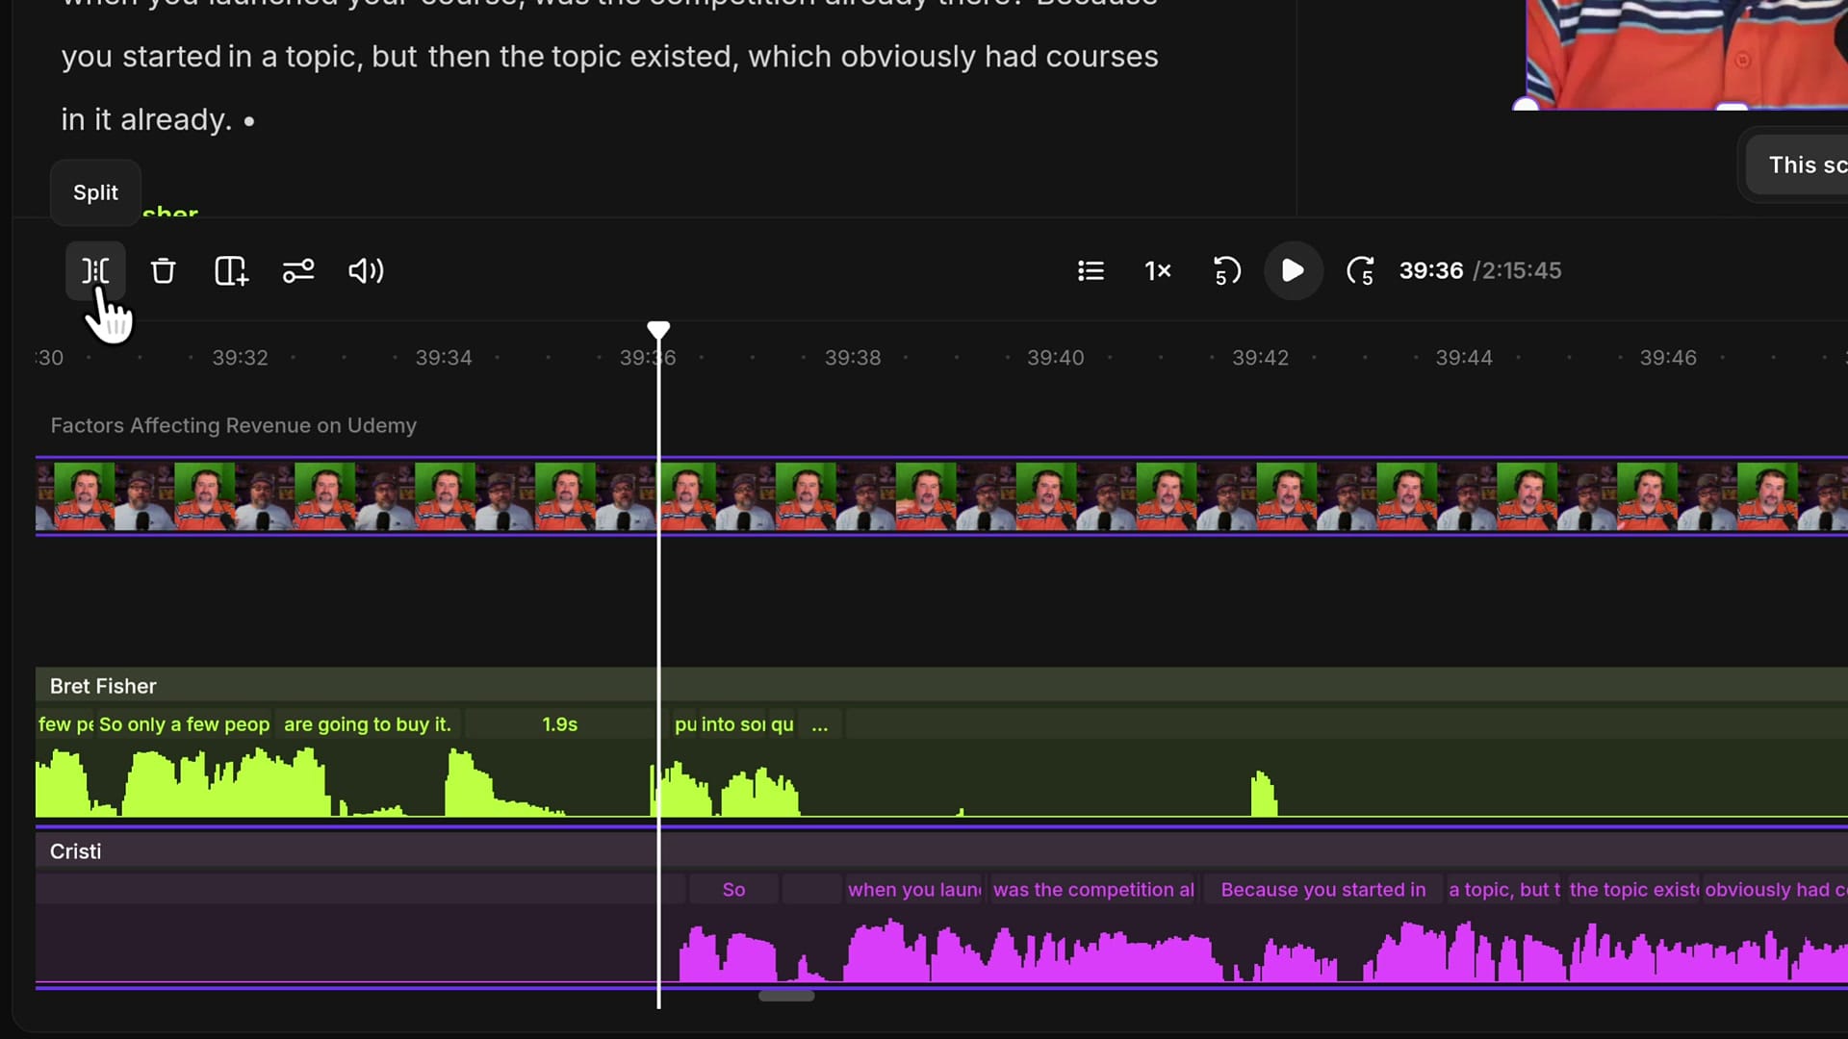Click the 39:38 ruler mark
The height and width of the screenshot is (1039, 1848).
(x=853, y=358)
